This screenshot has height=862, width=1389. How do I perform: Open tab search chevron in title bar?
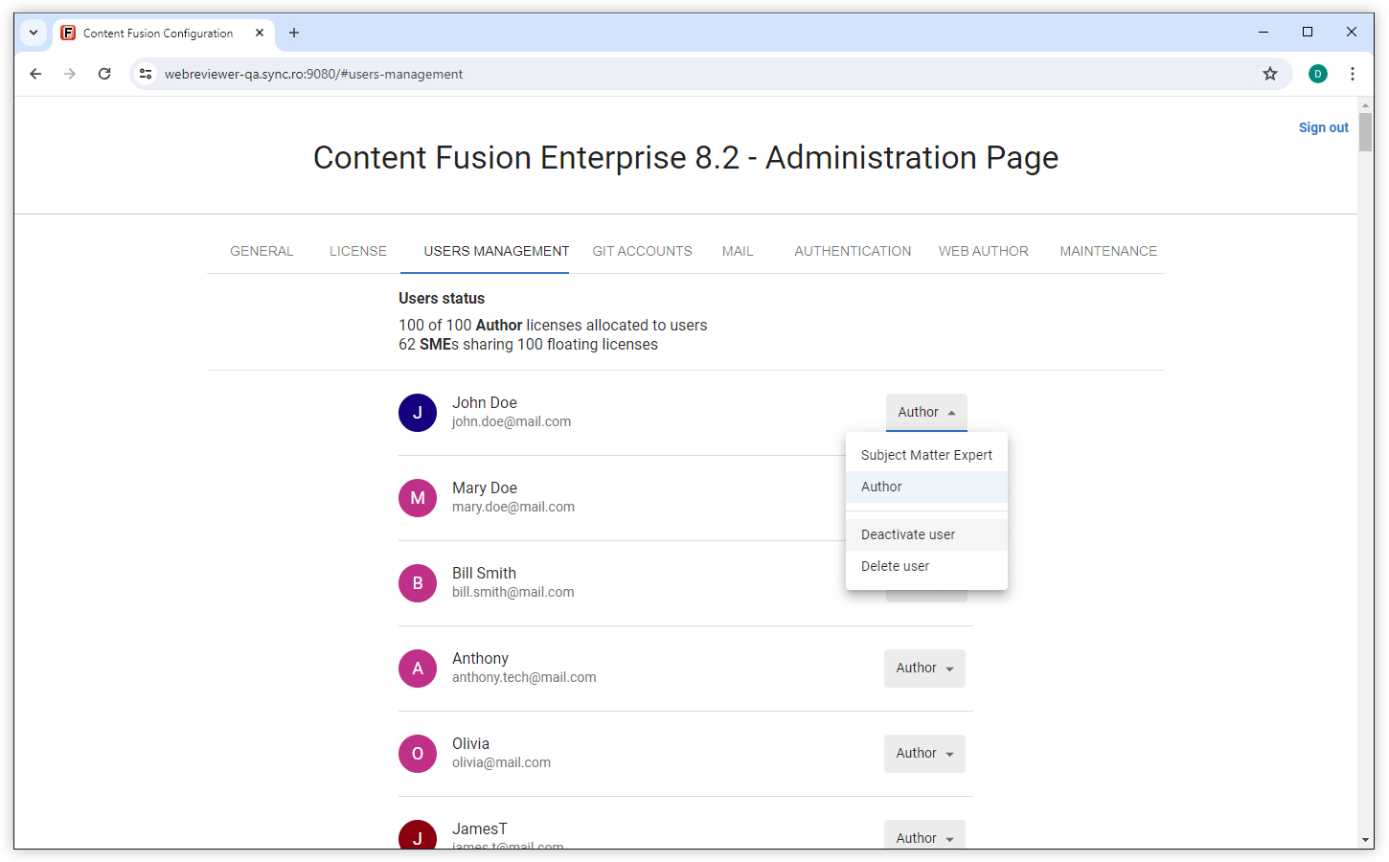[x=34, y=33]
